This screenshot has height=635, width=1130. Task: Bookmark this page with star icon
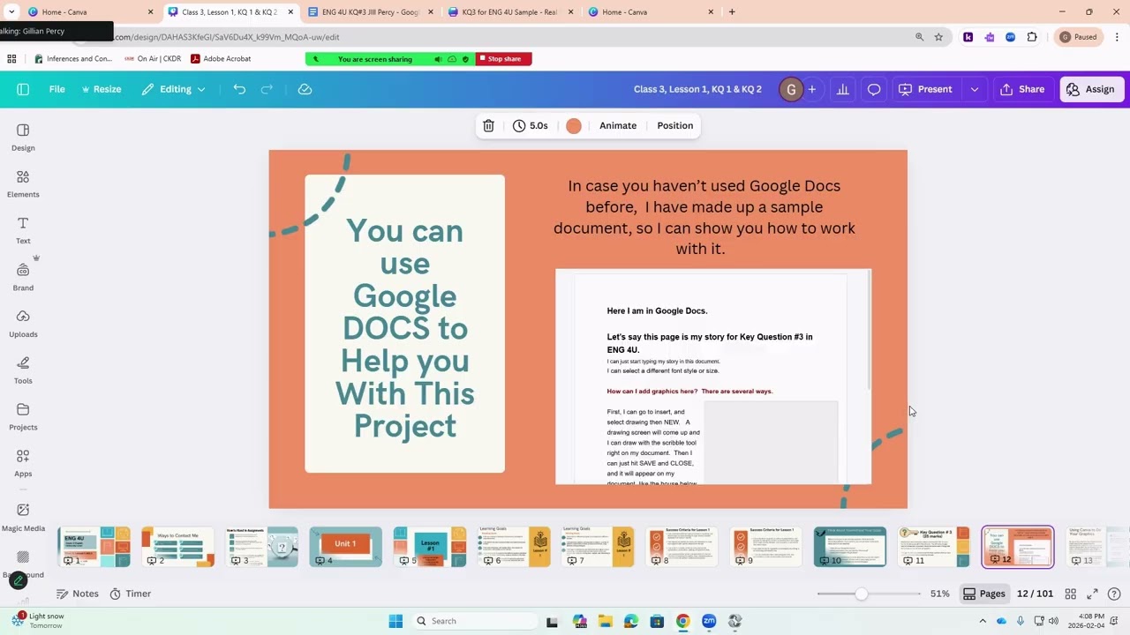(x=938, y=37)
